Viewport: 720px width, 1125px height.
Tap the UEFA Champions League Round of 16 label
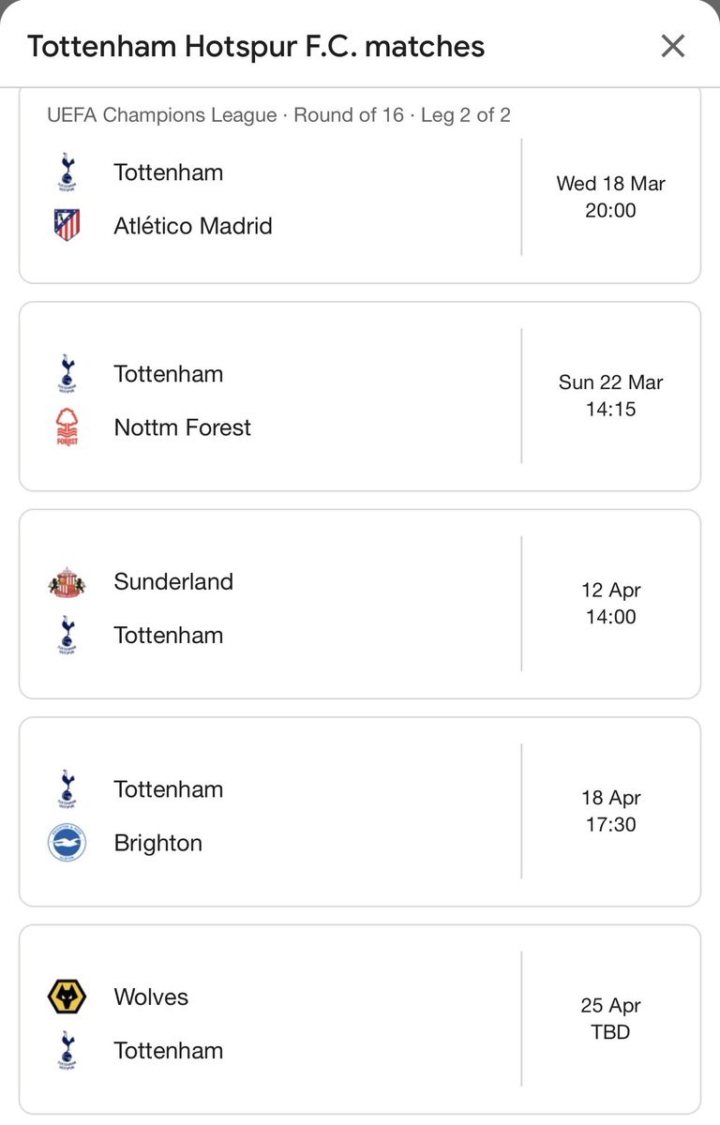tap(279, 115)
